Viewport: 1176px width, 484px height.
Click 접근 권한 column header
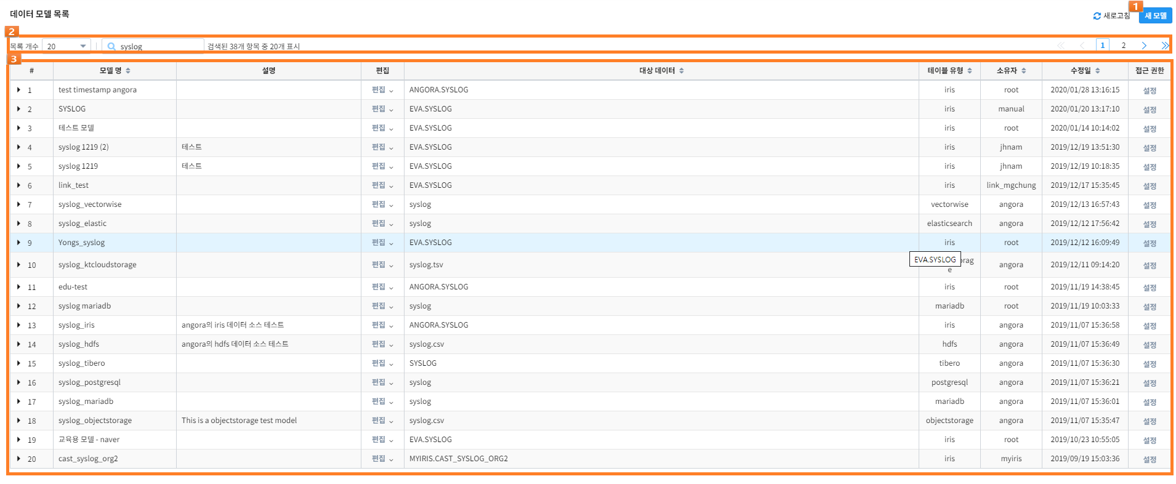pos(1150,71)
